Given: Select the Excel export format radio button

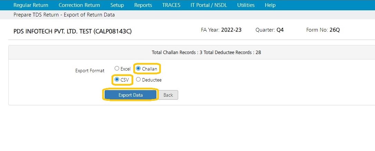Looking at the screenshot, I should 117,68.
